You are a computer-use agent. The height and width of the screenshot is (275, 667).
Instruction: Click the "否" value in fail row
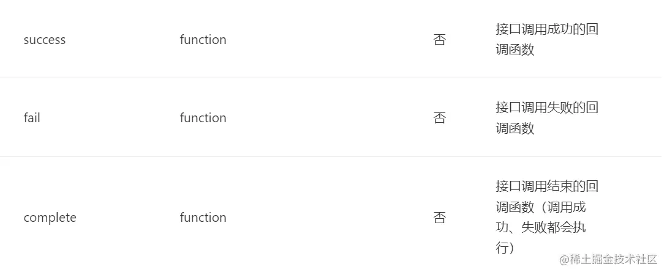click(x=439, y=118)
